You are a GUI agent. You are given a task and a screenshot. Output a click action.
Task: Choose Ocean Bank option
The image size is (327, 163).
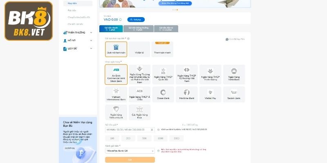163,95
